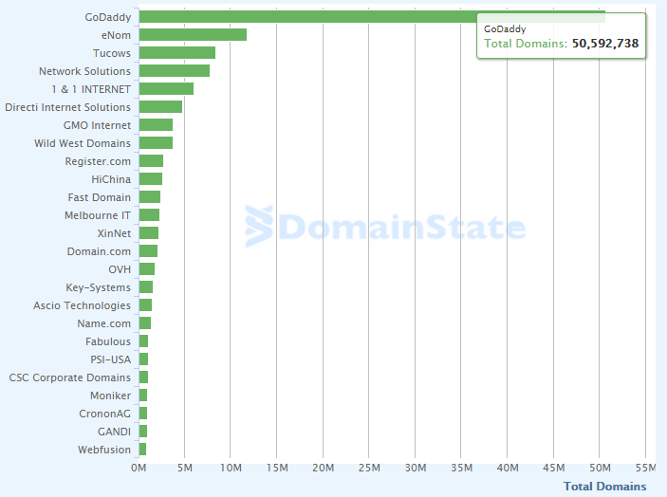667x497 pixels.
Task: Select the Domain.com bar
Action: coord(148,250)
